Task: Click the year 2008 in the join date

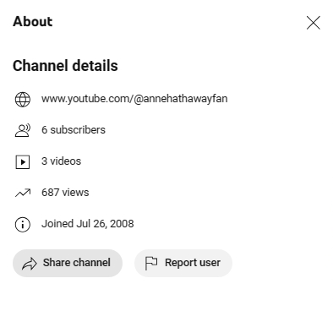Action: (x=122, y=224)
